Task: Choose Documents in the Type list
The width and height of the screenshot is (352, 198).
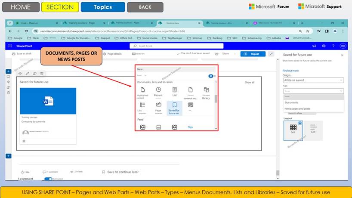Action: [x=291, y=102]
